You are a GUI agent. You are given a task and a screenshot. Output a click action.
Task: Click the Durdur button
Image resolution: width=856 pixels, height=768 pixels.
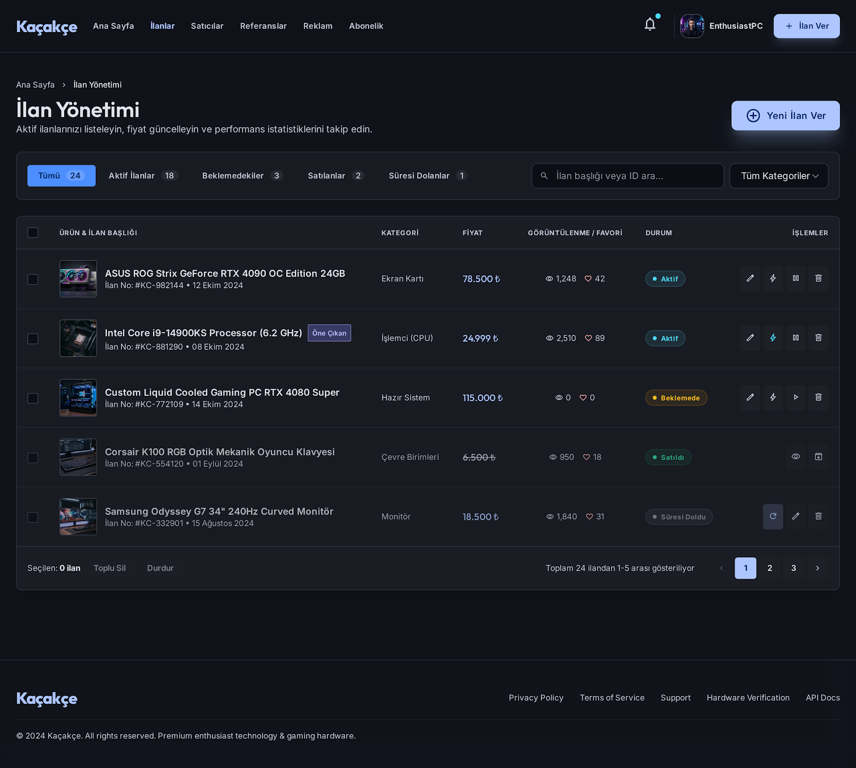(x=160, y=568)
